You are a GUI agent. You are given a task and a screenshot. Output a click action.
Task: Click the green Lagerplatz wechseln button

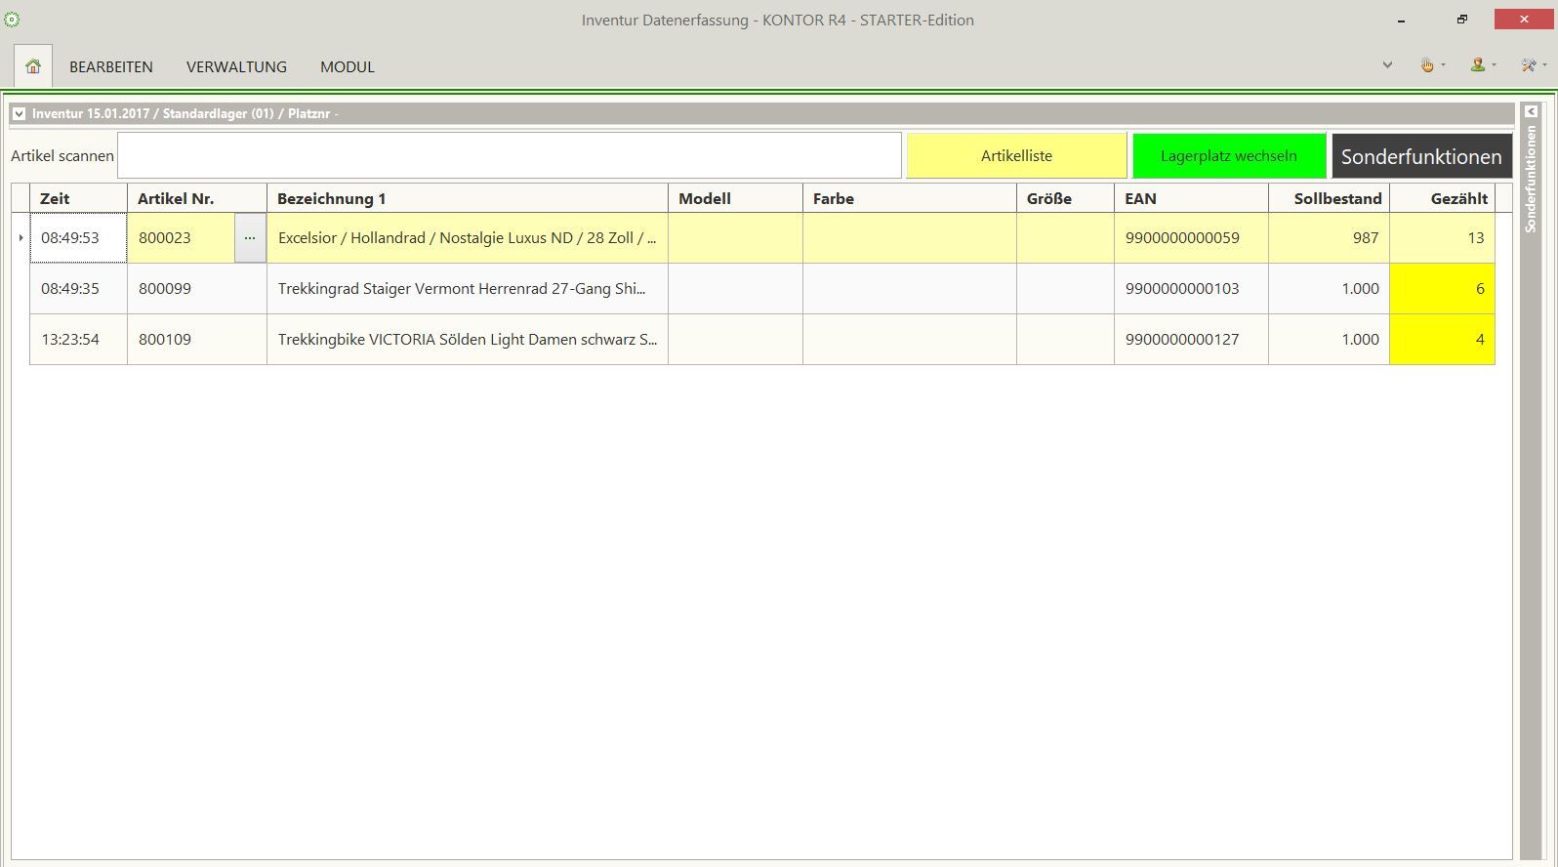(x=1228, y=156)
